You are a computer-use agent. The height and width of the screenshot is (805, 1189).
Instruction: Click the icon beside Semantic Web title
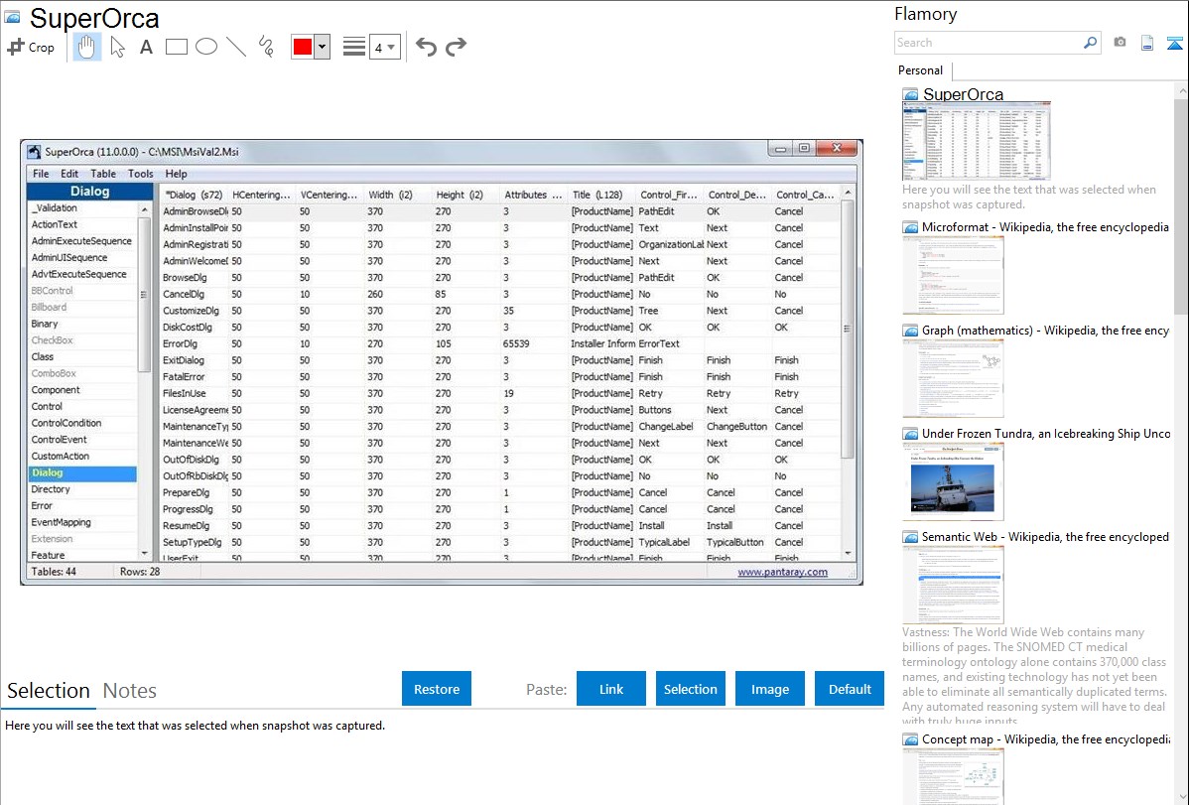point(910,537)
